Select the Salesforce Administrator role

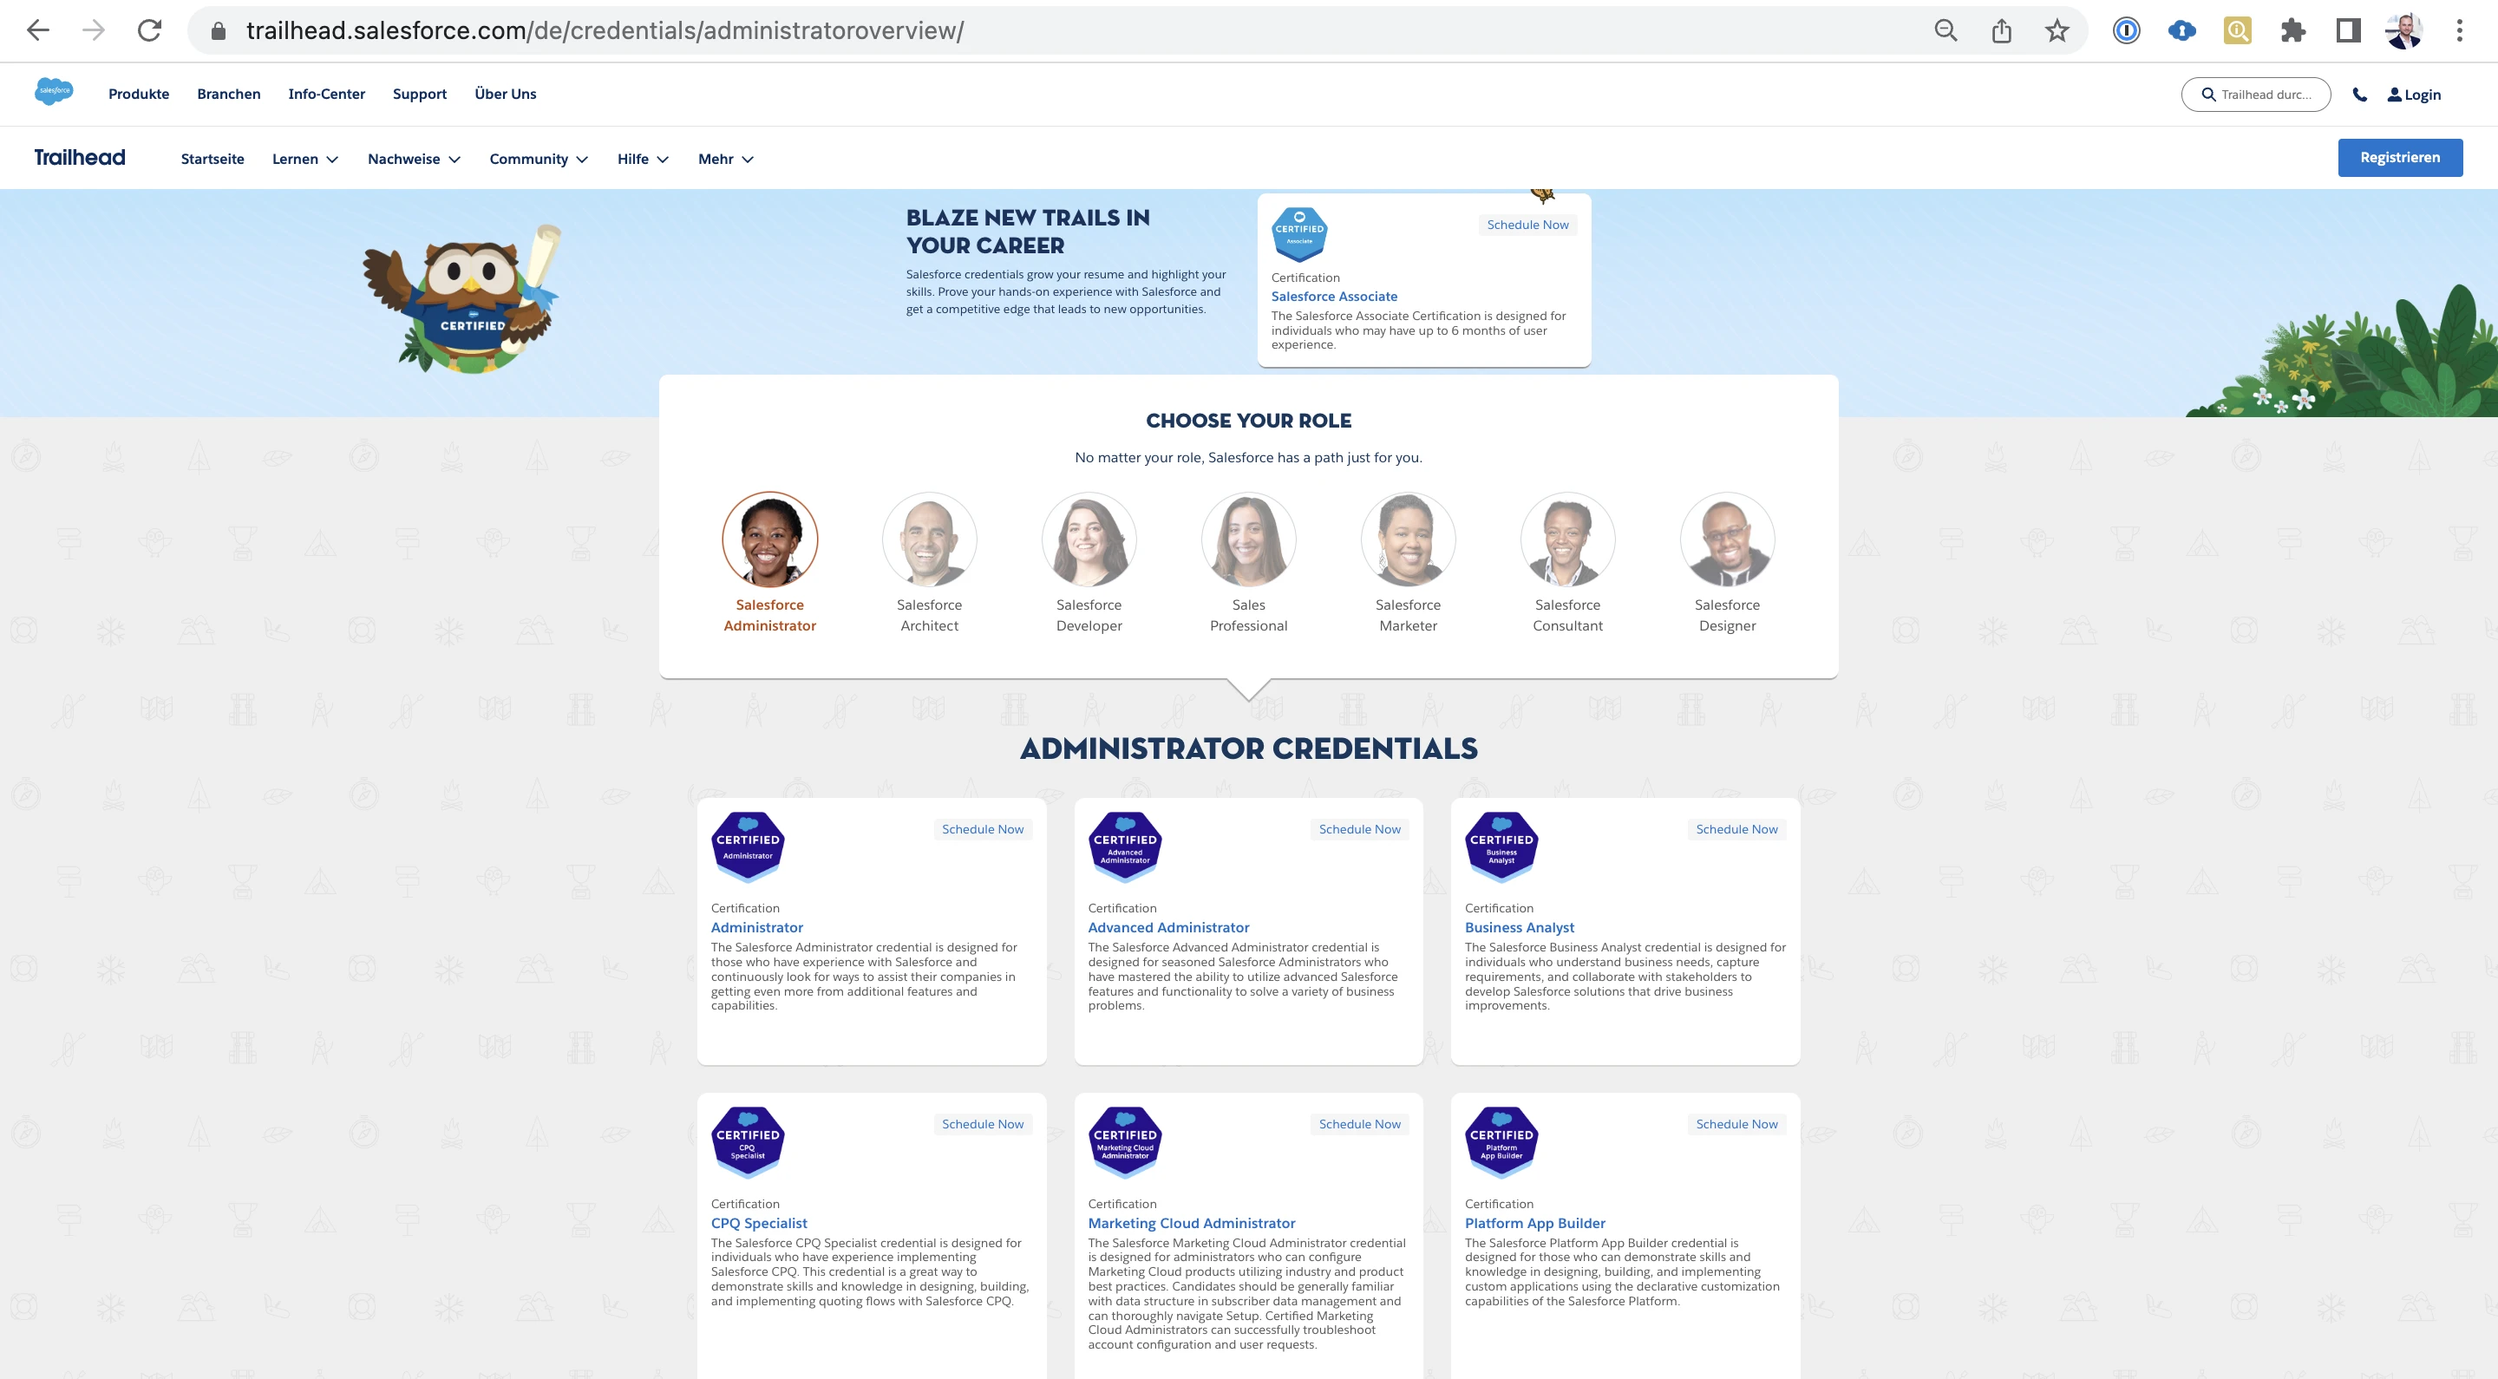pos(770,563)
